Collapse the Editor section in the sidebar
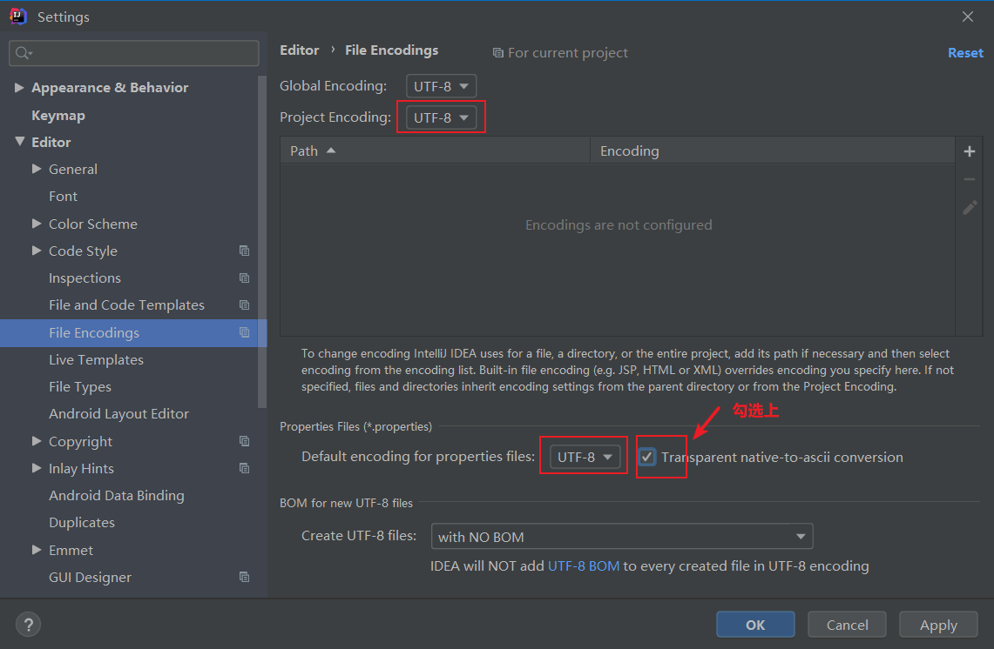The width and height of the screenshot is (994, 649). click(20, 142)
